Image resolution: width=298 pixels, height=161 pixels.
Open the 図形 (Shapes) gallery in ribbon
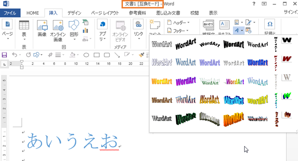(x=74, y=30)
